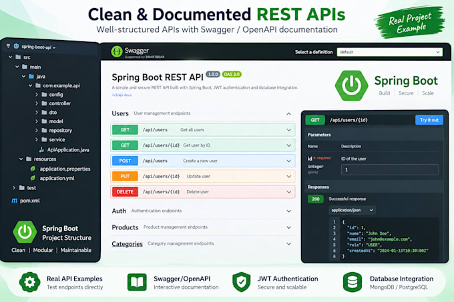Open the pom.xml file

(30, 201)
